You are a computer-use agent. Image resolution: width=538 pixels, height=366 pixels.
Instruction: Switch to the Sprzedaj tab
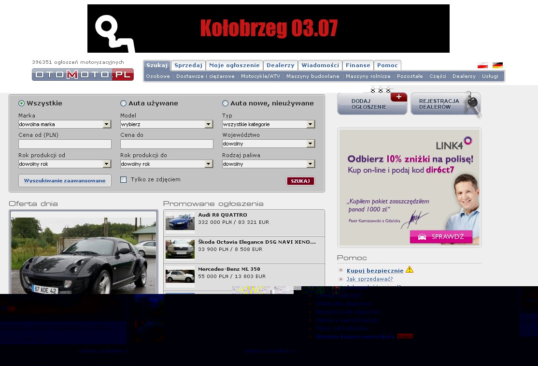point(188,65)
